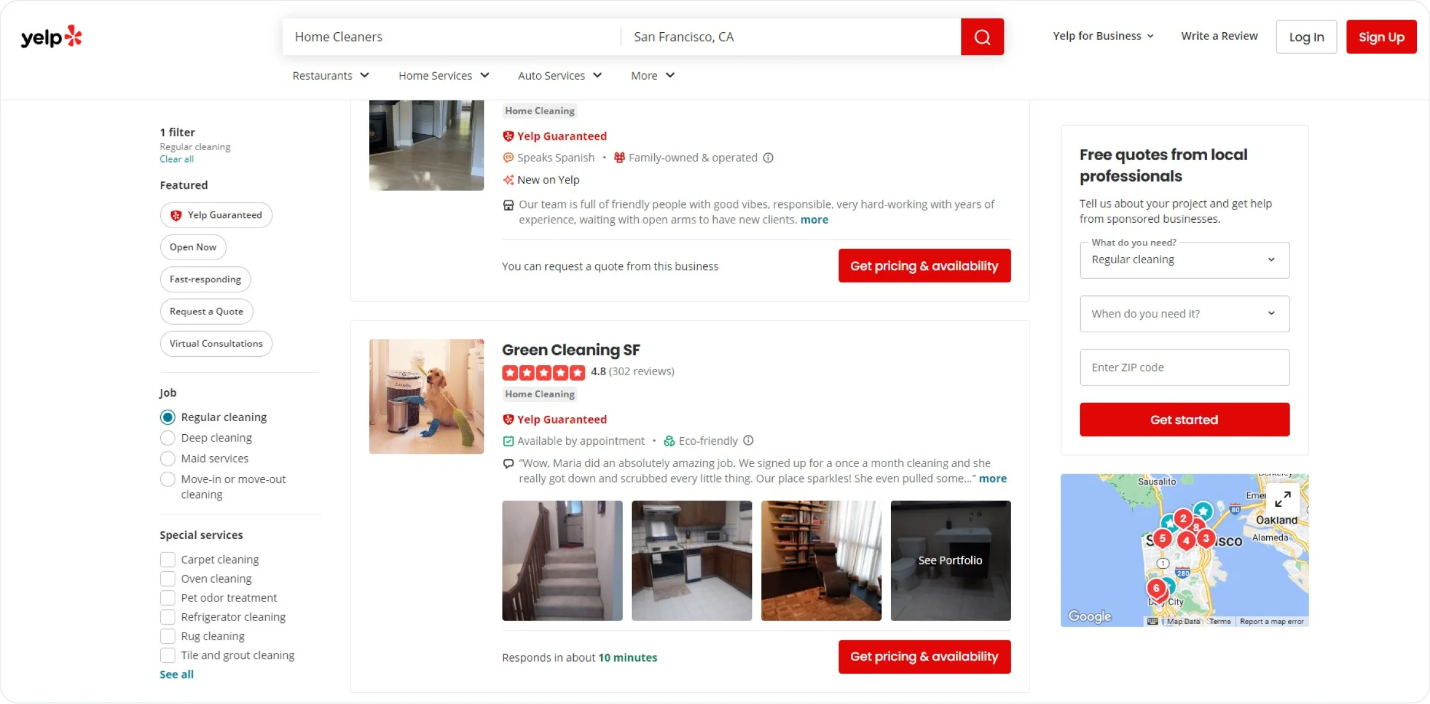Expand the map with the fullscreen arrows icon
Image resolution: width=1430 pixels, height=704 pixels.
1282,499
